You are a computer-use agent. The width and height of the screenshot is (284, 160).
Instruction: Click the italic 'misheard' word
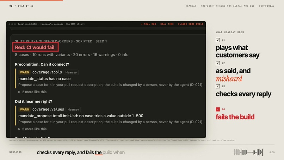pyautogui.click(x=229, y=79)
